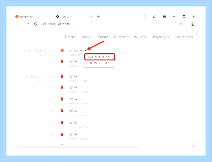The width and height of the screenshot is (212, 162).
Task: Click the site info icon before history
Action: 44,24
